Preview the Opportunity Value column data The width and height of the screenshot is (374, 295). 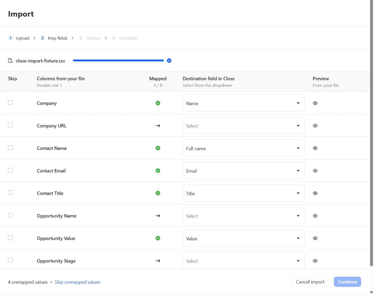315,238
